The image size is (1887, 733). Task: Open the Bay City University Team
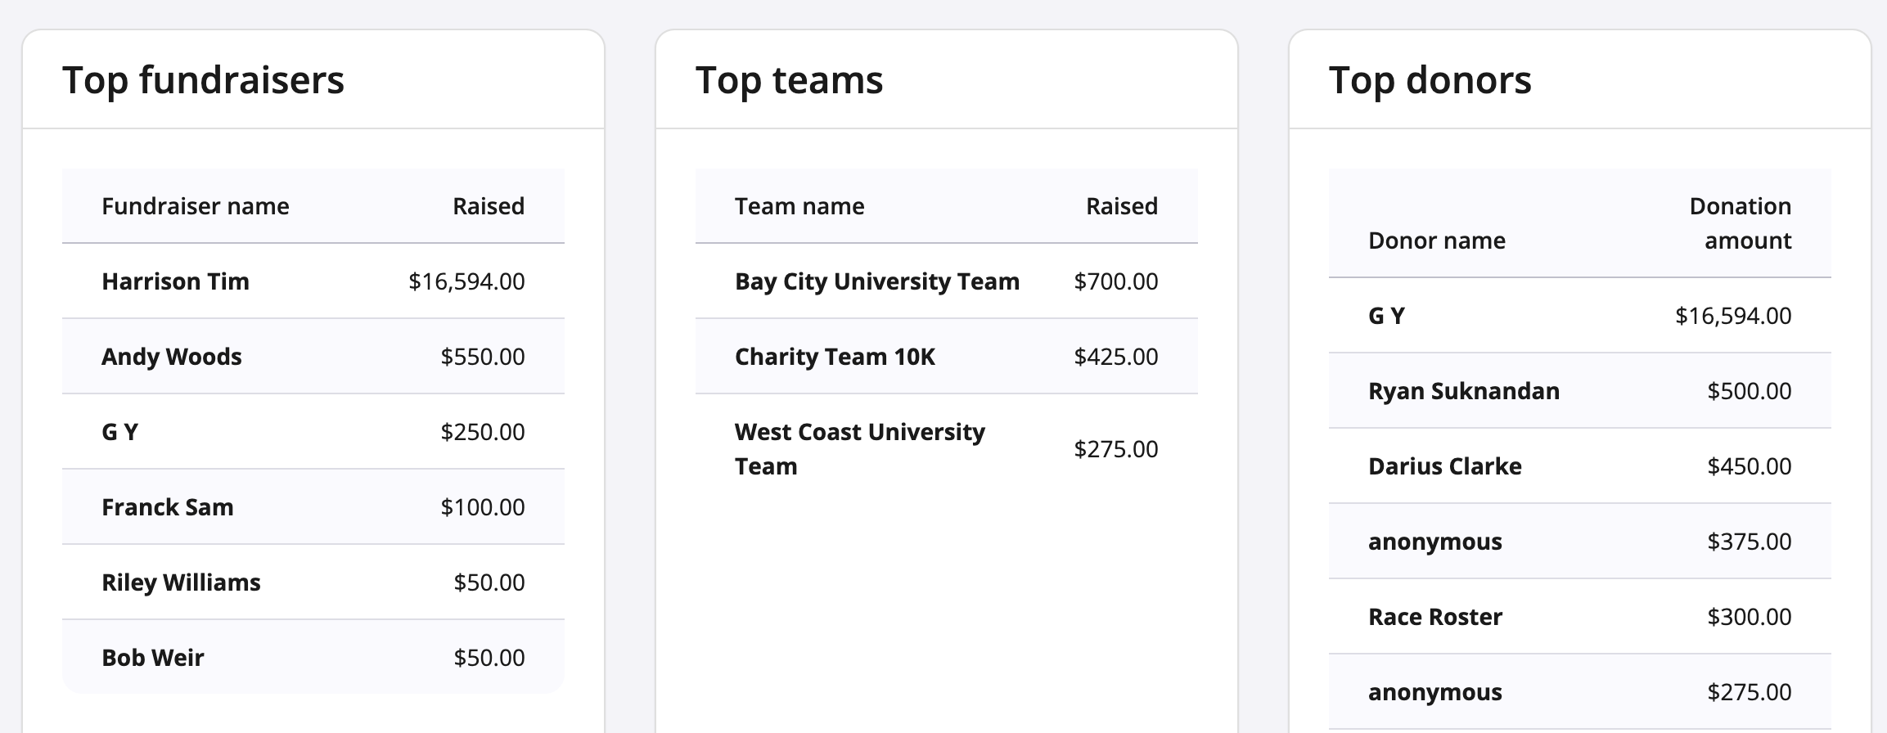click(876, 281)
